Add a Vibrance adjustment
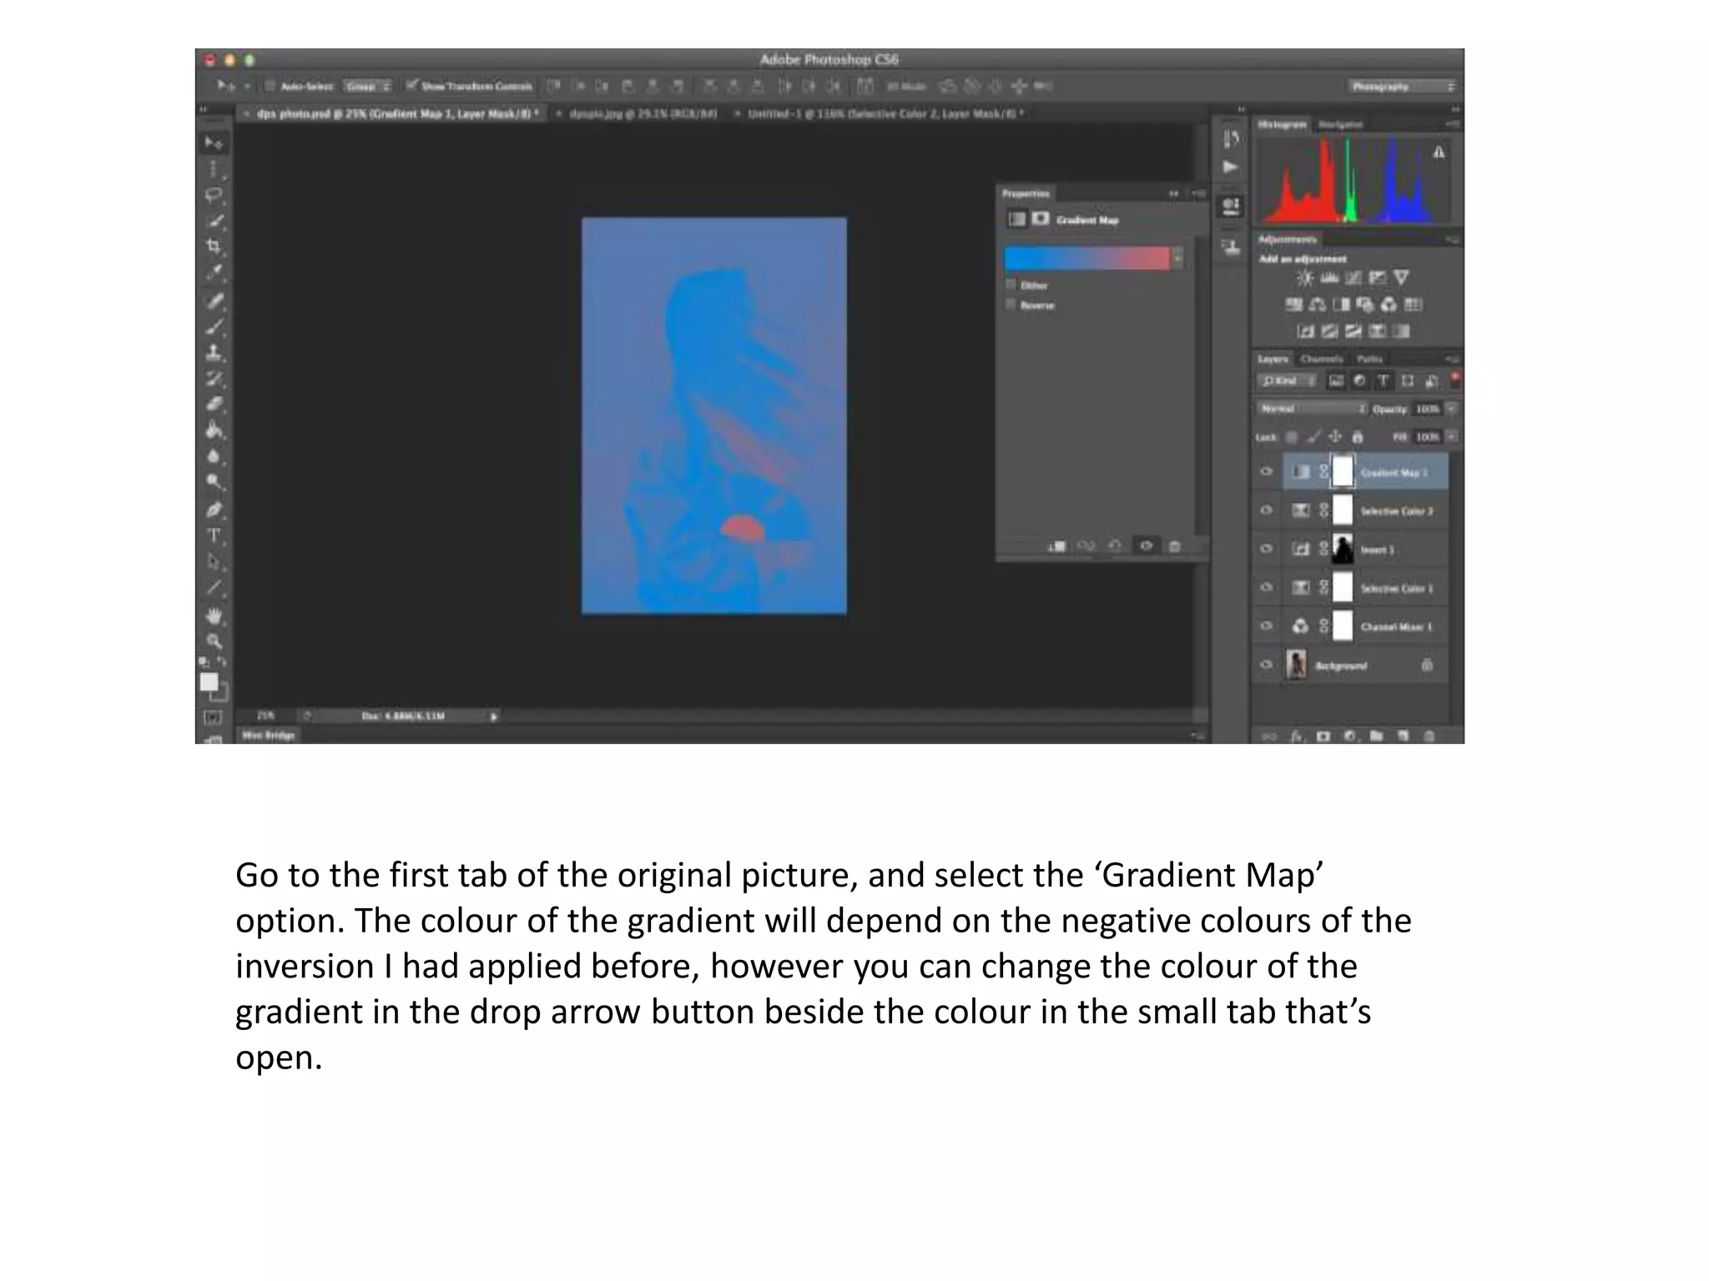Viewport: 1709px width, 1281px height. point(1402,278)
